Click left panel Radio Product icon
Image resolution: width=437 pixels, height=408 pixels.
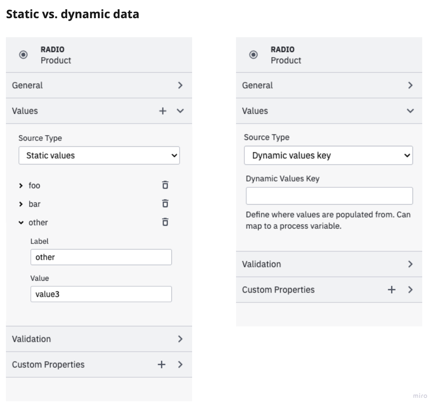[x=24, y=55]
